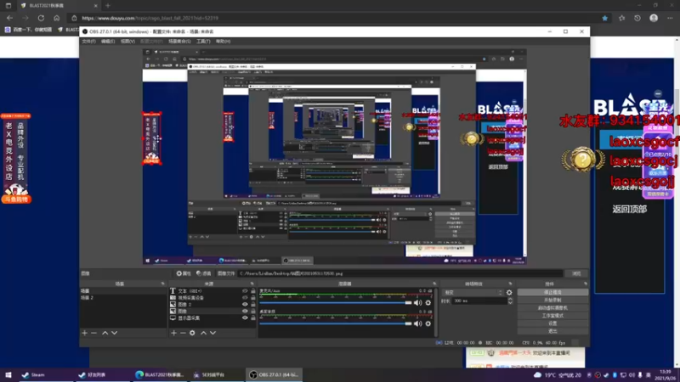Toggle visibility of 图像 2 source
The height and width of the screenshot is (382, 680).
pos(245,305)
